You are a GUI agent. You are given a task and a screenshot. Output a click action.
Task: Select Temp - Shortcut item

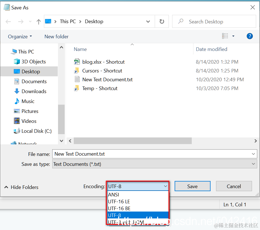(100, 88)
